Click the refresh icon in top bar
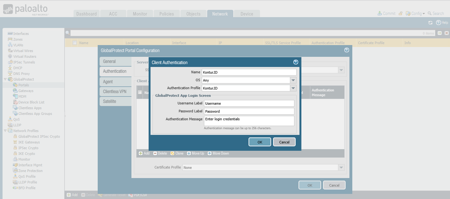Image resolution: width=450 pixels, height=199 pixels. tap(430, 23)
